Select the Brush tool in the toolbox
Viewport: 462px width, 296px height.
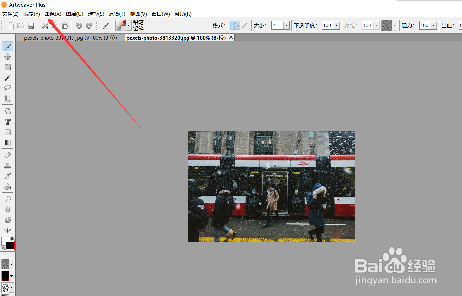pos(8,46)
